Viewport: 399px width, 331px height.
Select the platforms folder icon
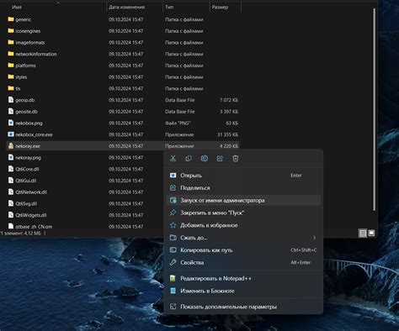pyautogui.click(x=11, y=65)
